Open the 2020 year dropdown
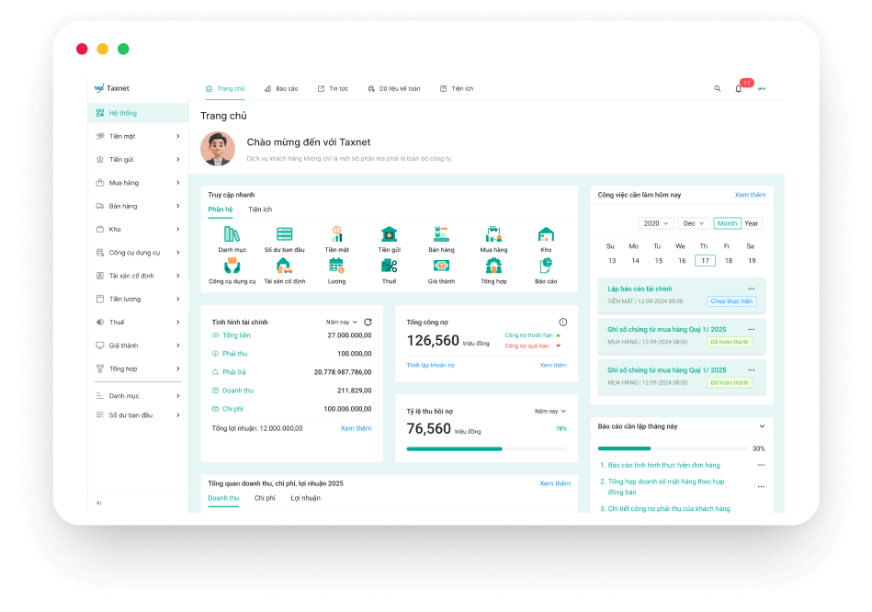This screenshot has width=872, height=612. click(x=656, y=223)
